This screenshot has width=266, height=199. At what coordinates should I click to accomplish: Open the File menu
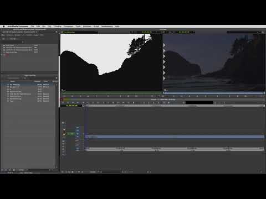pyautogui.click(x=33, y=27)
